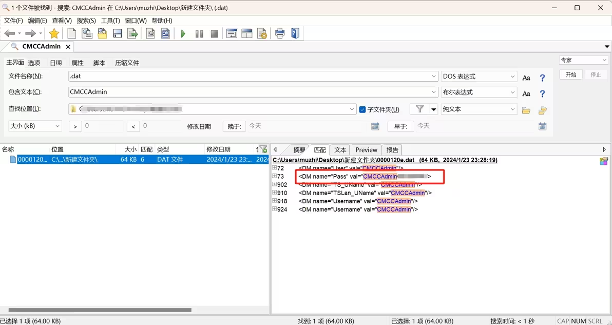Click the 开始 start button

coord(571,74)
